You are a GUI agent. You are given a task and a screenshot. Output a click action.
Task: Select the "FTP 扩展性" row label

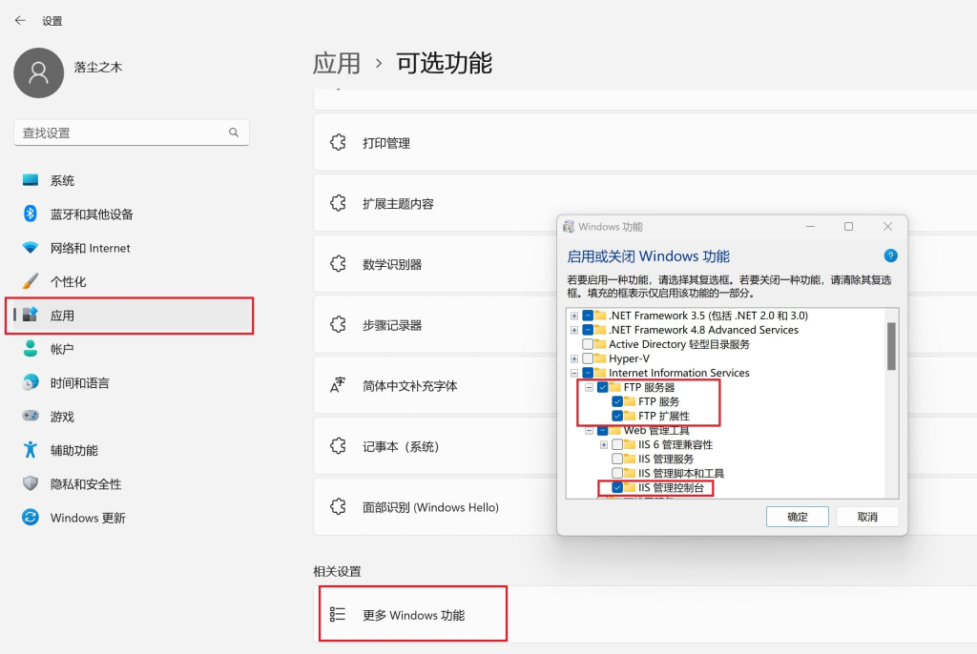click(x=664, y=416)
